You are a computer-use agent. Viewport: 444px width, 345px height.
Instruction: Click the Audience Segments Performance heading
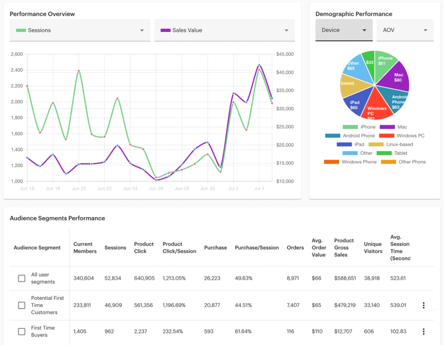tap(57, 218)
